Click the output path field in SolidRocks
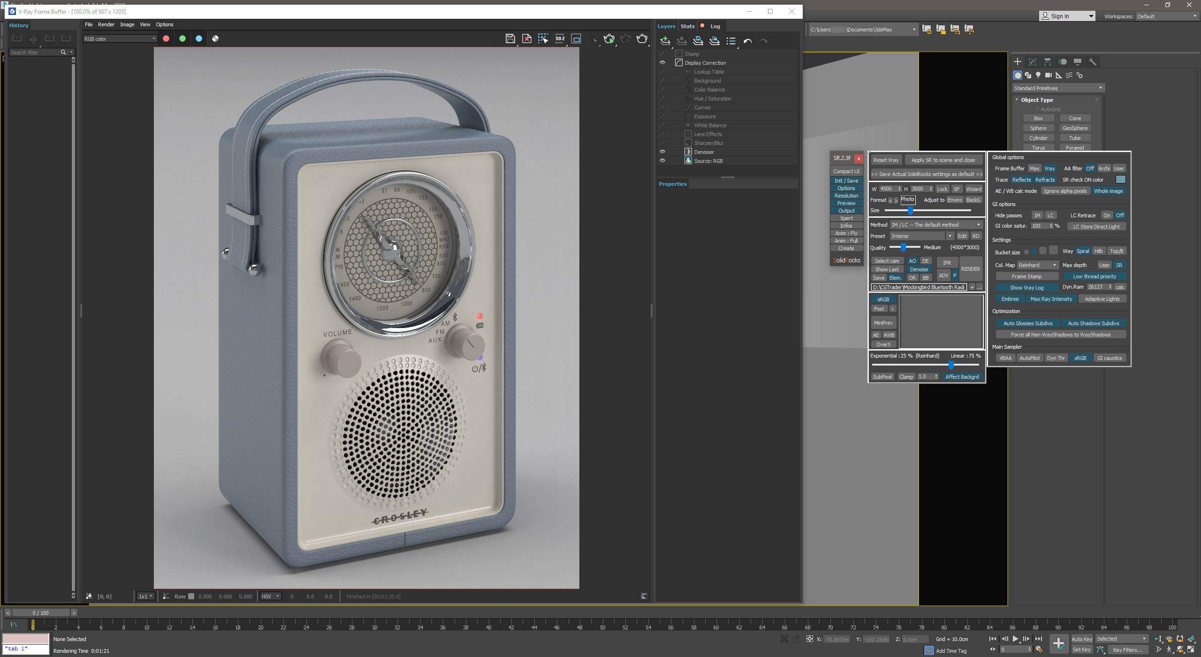 click(919, 287)
